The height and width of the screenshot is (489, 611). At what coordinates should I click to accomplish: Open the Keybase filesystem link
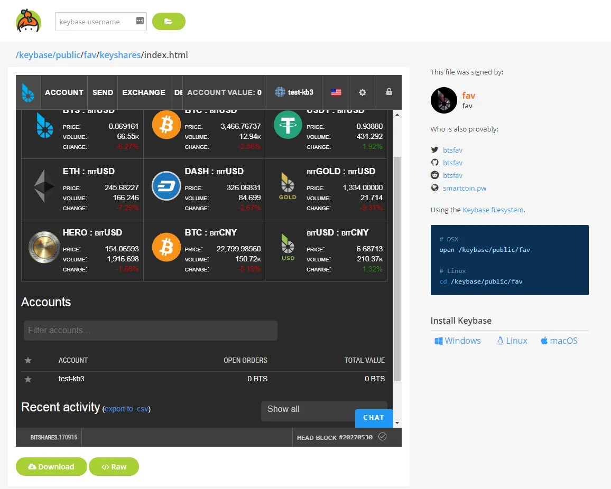tap(493, 210)
